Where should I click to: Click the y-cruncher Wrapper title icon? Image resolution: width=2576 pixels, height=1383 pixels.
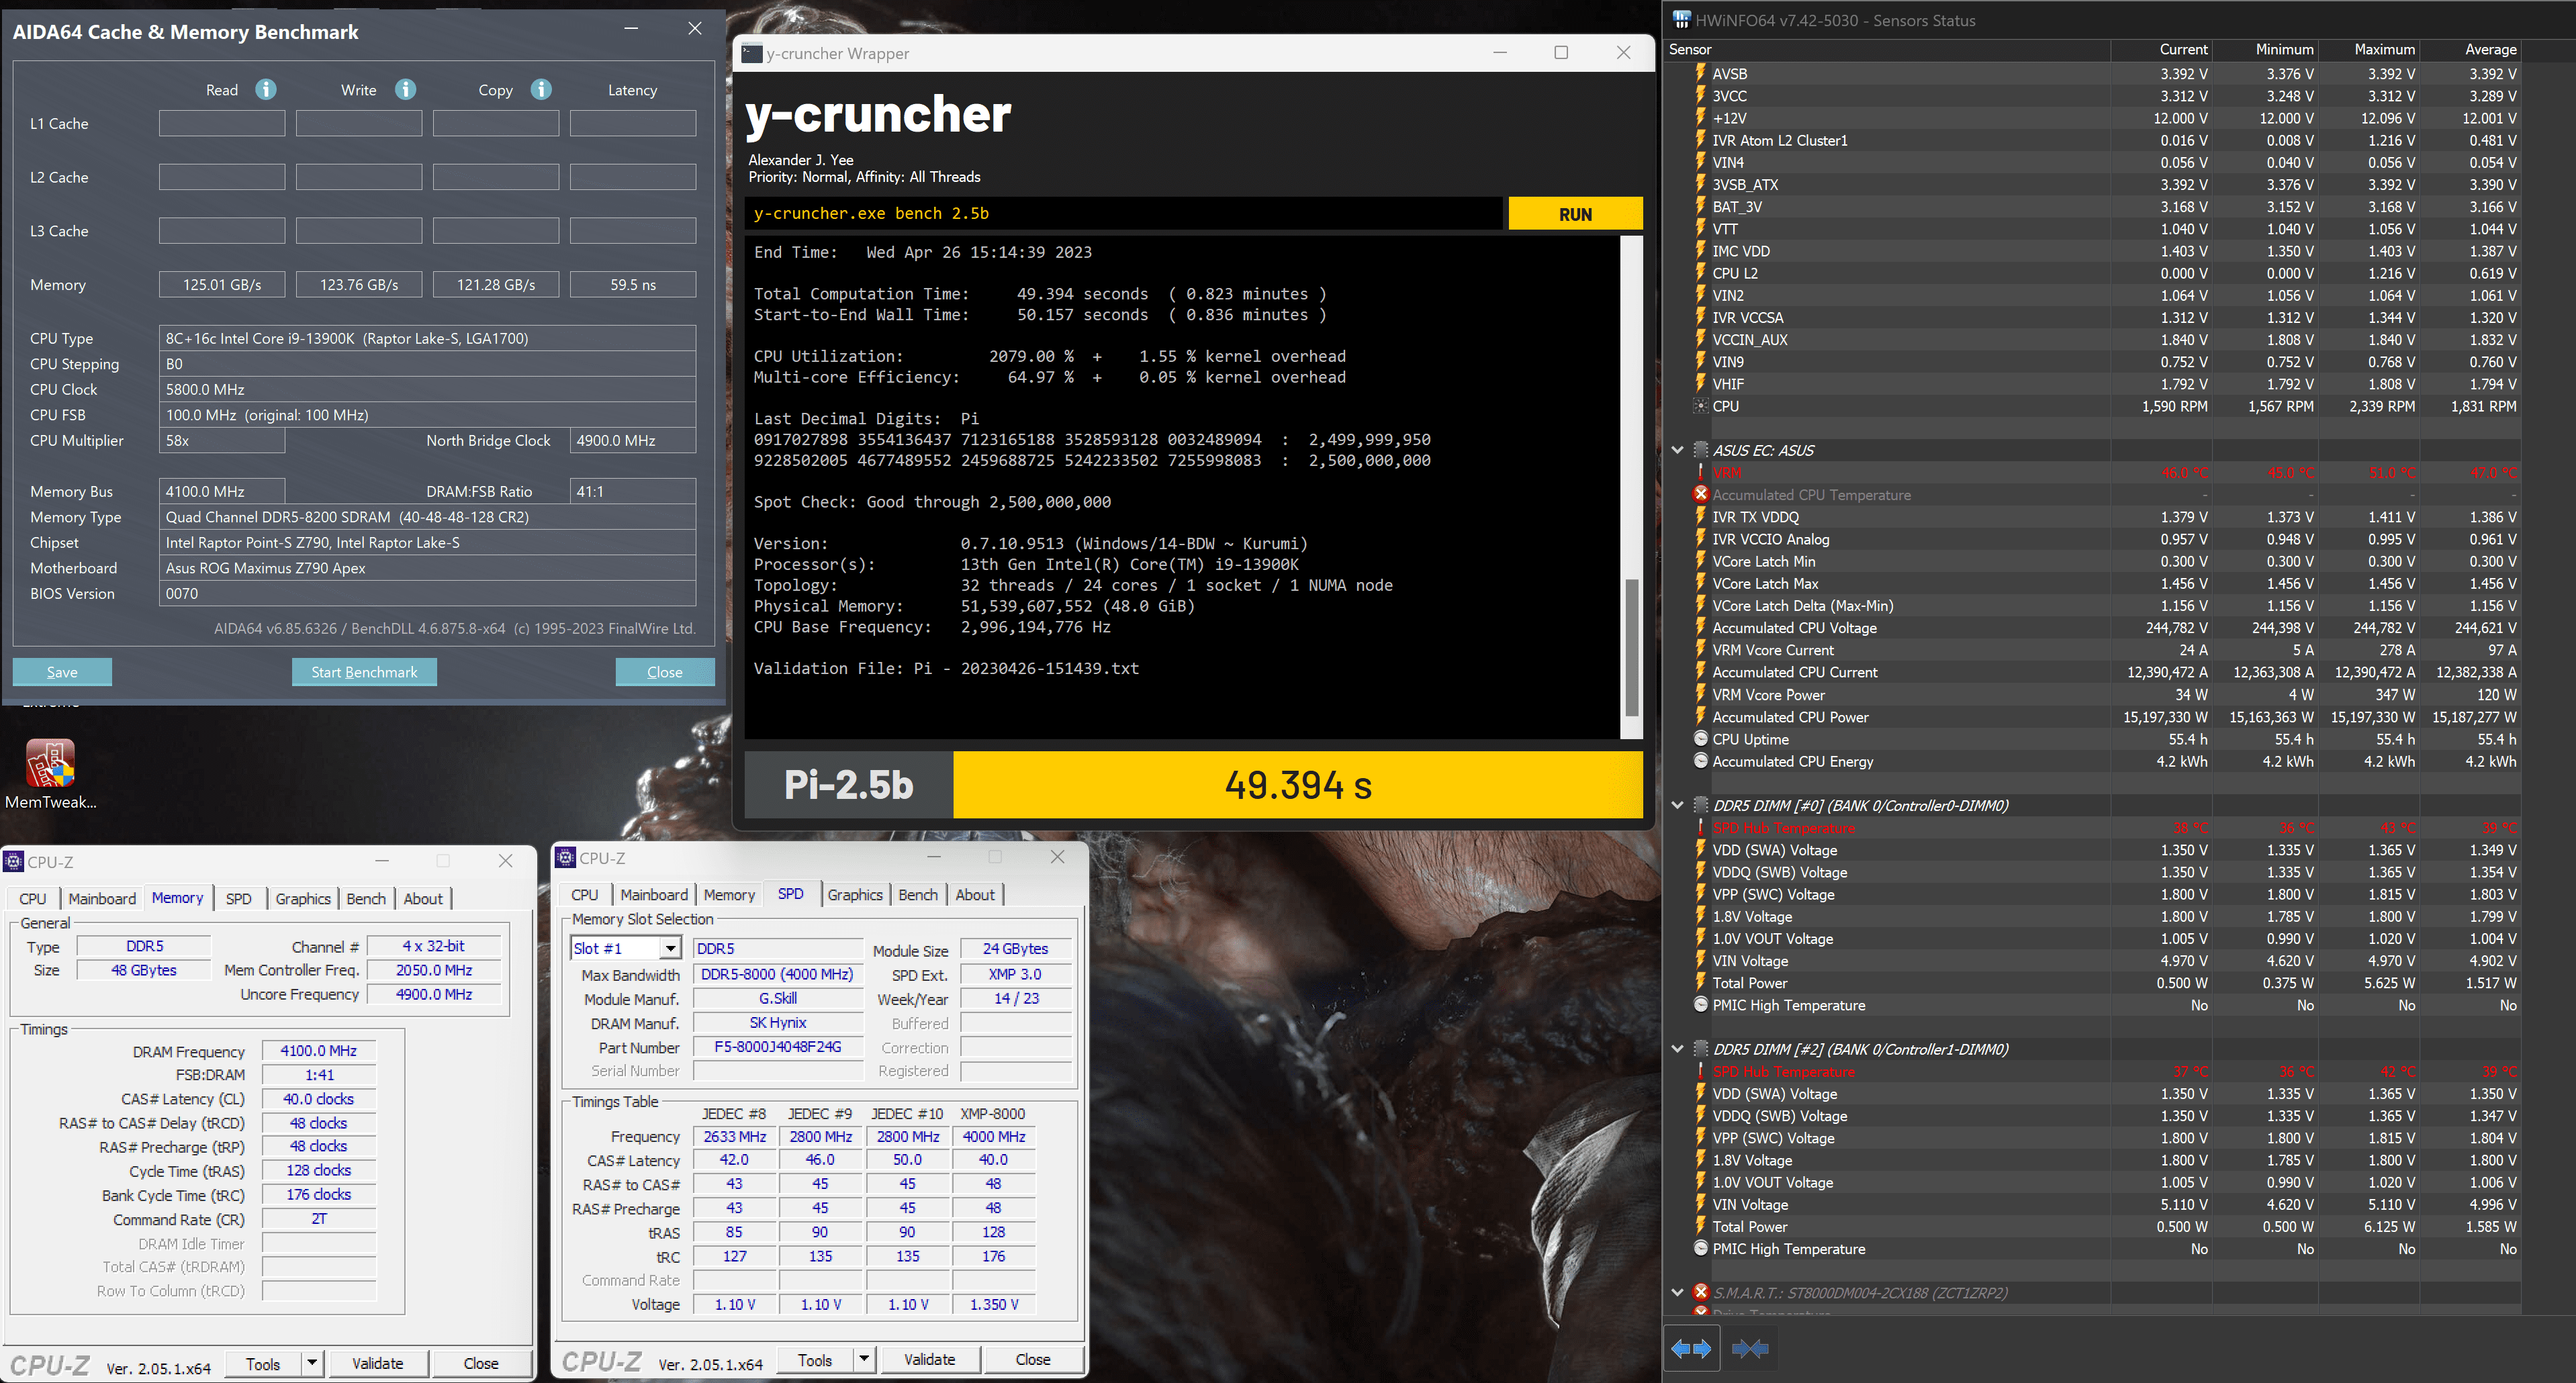(752, 53)
